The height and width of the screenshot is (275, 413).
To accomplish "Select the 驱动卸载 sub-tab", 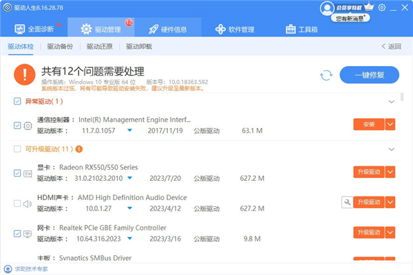I will coord(139,47).
